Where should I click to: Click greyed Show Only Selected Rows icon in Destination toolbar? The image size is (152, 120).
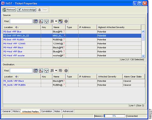click(60, 71)
